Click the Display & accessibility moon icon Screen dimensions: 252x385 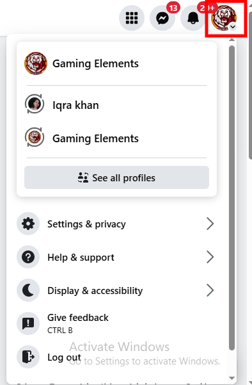[28, 290]
